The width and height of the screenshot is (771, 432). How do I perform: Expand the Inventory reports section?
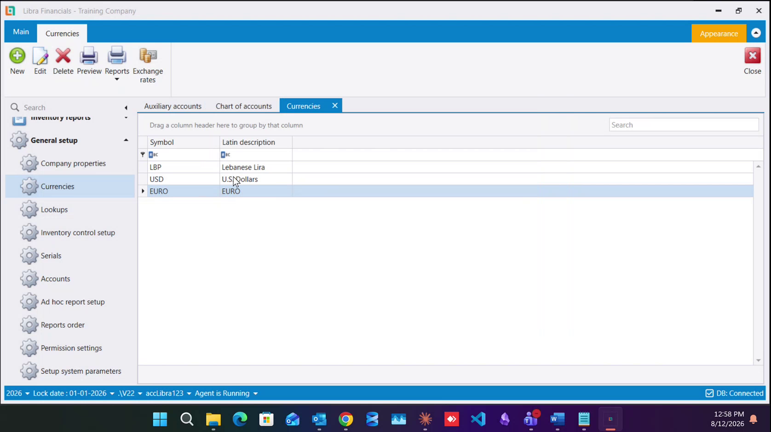[x=126, y=118]
